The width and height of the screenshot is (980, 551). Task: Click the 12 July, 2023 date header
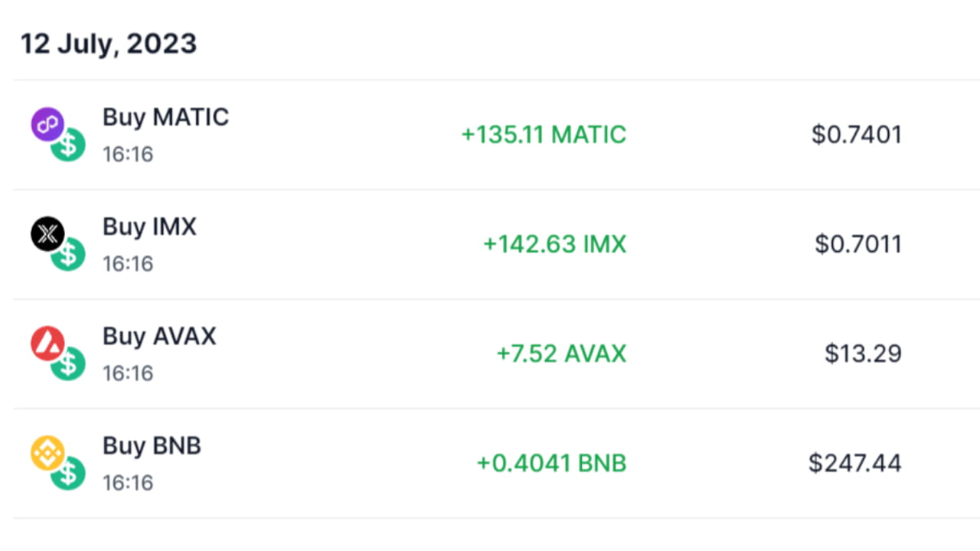pyautogui.click(x=109, y=44)
